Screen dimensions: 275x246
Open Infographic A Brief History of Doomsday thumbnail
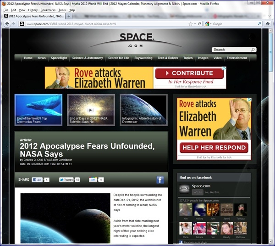(143, 110)
